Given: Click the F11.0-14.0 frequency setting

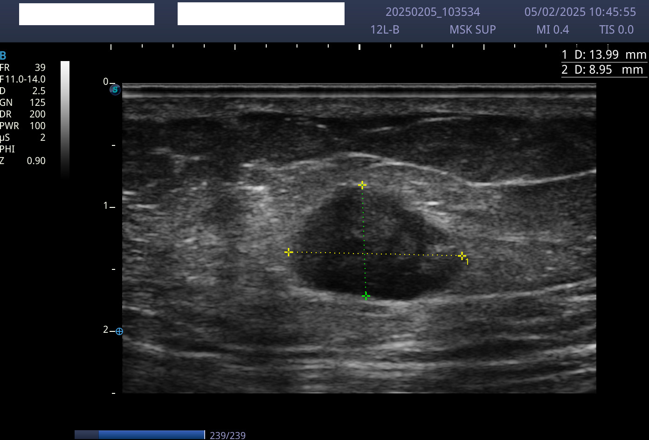Looking at the screenshot, I should (23, 79).
